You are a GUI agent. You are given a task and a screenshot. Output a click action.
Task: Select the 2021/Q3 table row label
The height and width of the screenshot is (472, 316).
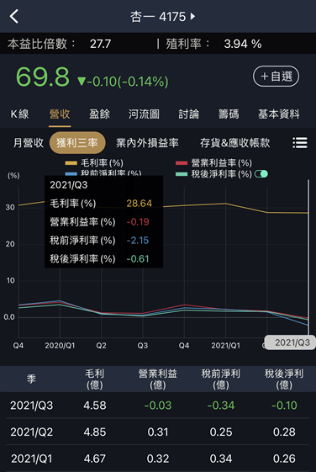pyautogui.click(x=32, y=406)
